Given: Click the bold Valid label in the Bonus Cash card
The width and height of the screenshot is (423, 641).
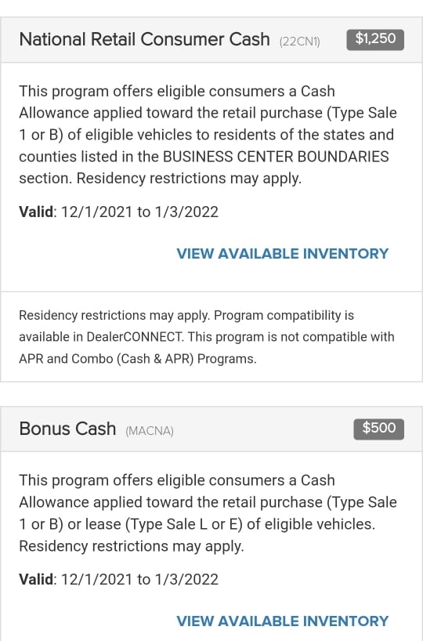Looking at the screenshot, I should pyautogui.click(x=36, y=579).
